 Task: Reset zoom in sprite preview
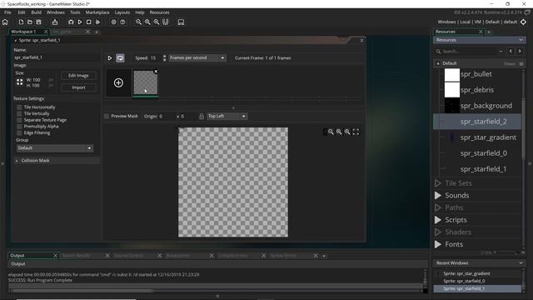click(x=339, y=132)
